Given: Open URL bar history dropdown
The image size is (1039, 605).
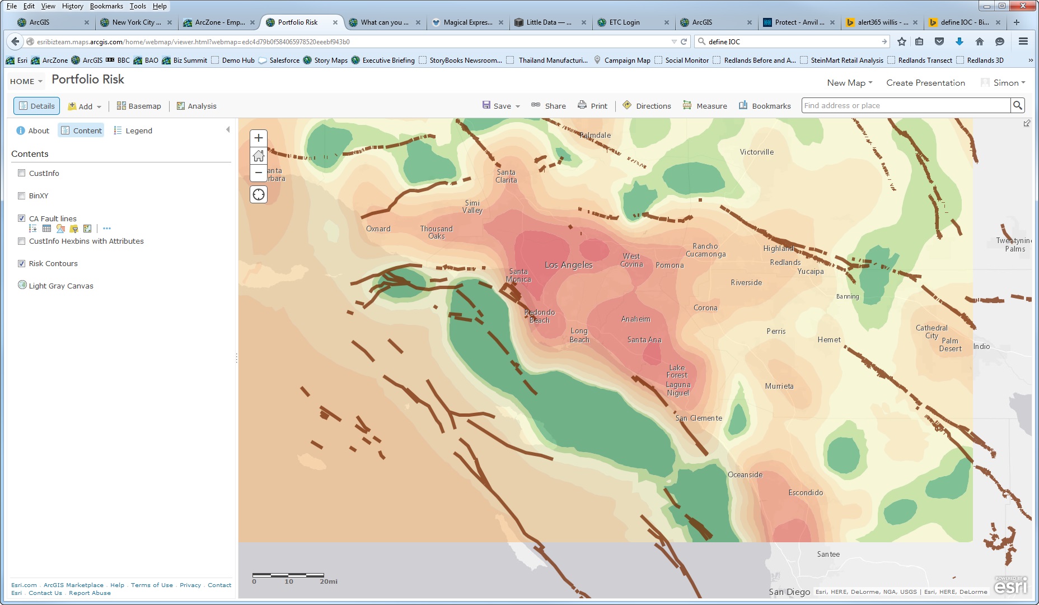Looking at the screenshot, I should click(674, 41).
